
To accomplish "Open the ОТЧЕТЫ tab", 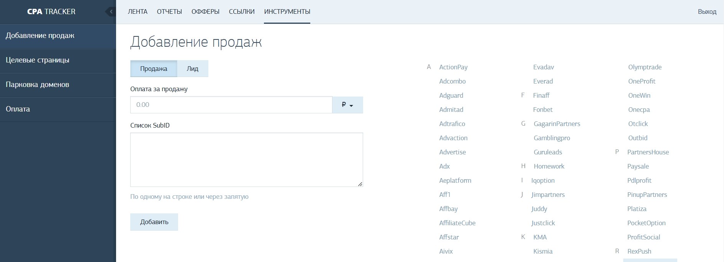I will click(169, 11).
